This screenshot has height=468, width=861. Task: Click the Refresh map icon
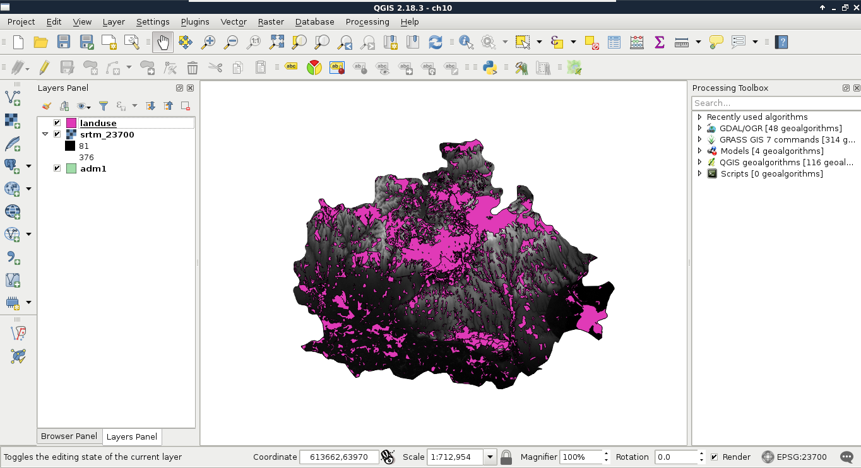click(x=435, y=42)
